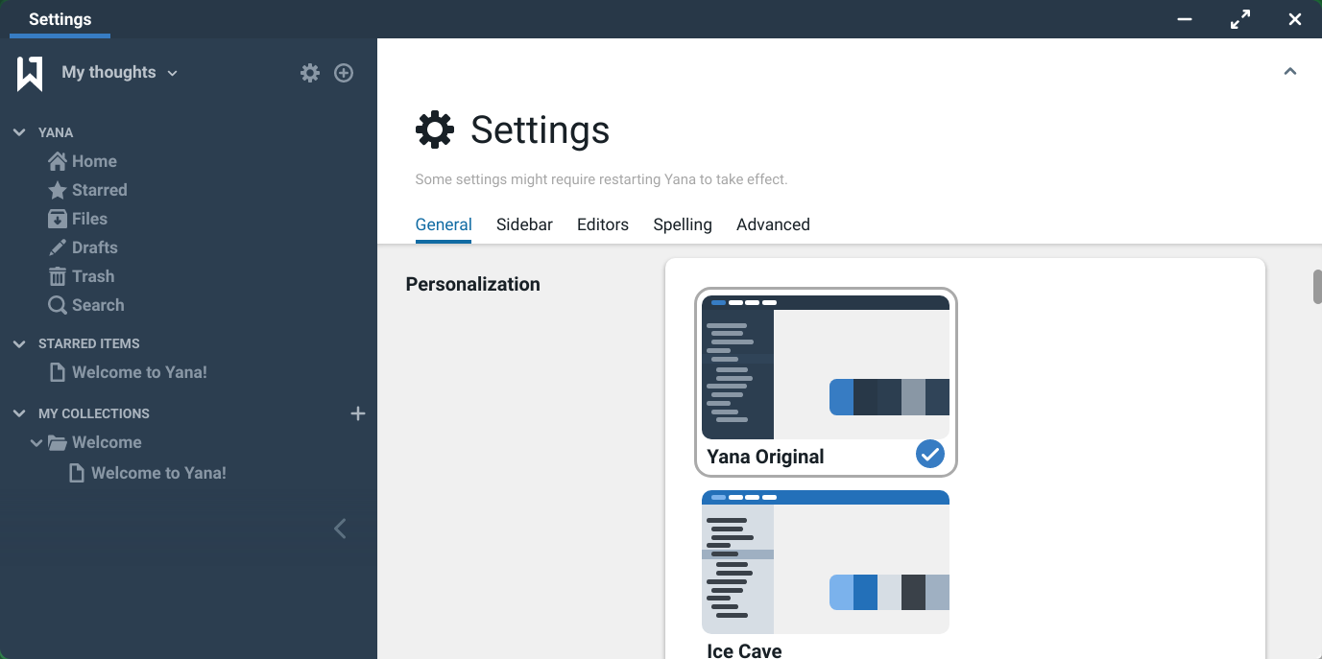The height and width of the screenshot is (659, 1322).
Task: Collapse the sidebar with left arrow
Action: tap(340, 529)
